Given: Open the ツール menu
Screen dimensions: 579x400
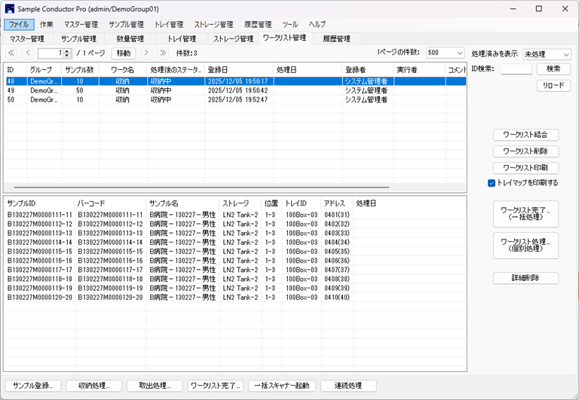Looking at the screenshot, I should tap(290, 24).
